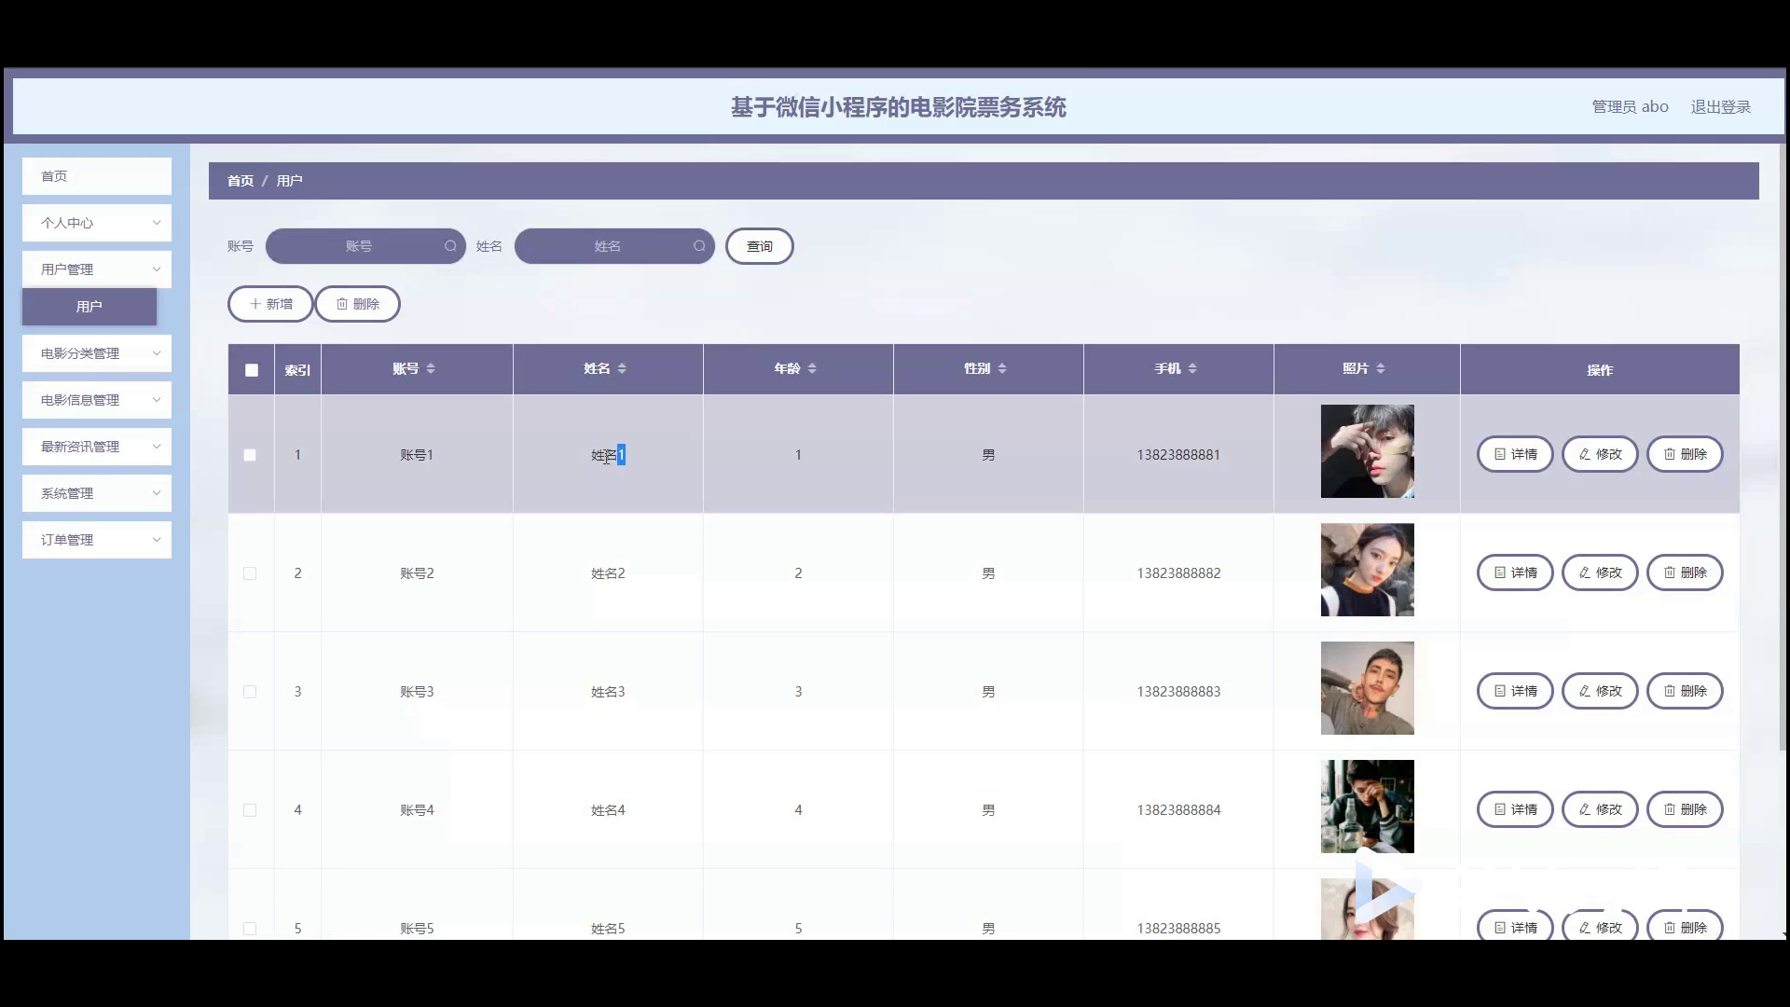Click 删除 for 账号3 row
Viewport: 1790px width, 1007px height.
coord(1685,691)
